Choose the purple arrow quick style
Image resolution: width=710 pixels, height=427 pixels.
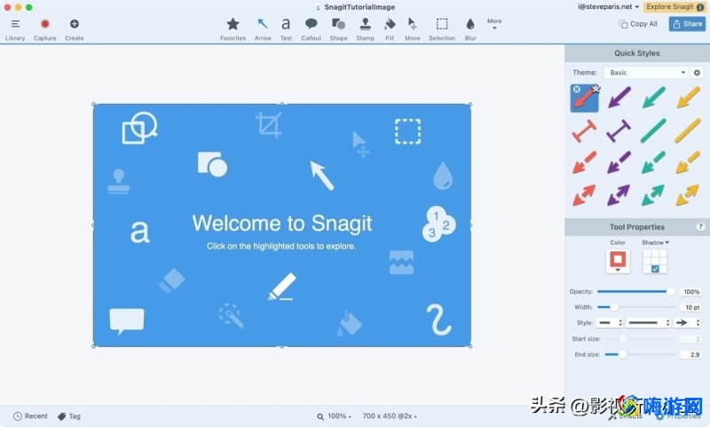[x=619, y=98]
